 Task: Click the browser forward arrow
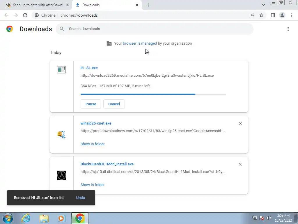(x=16, y=15)
